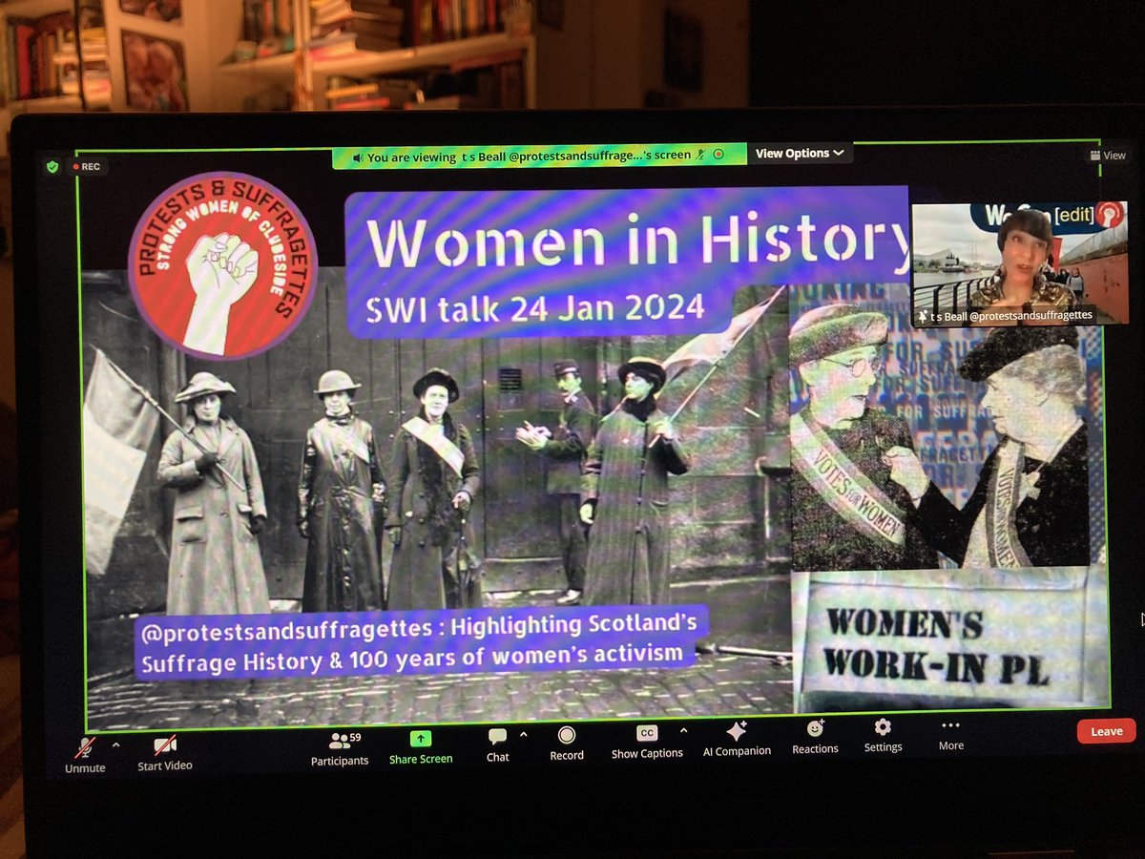
Task: Open the AI Companion sparkle icon
Action: 737,731
